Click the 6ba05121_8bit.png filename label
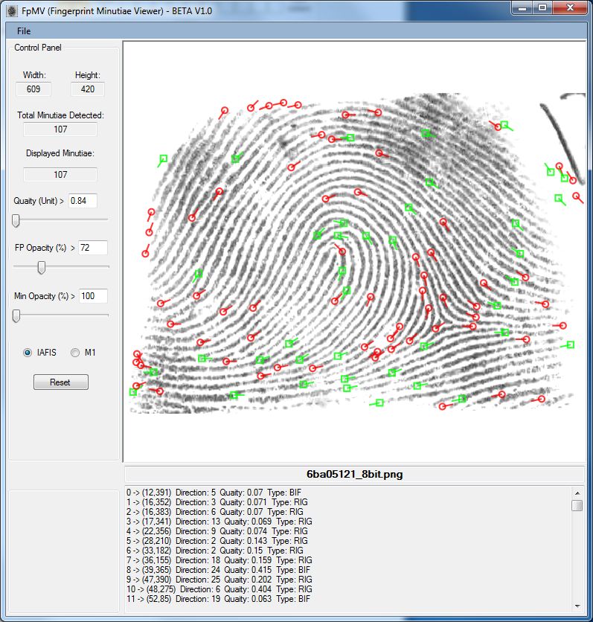 pos(353,474)
